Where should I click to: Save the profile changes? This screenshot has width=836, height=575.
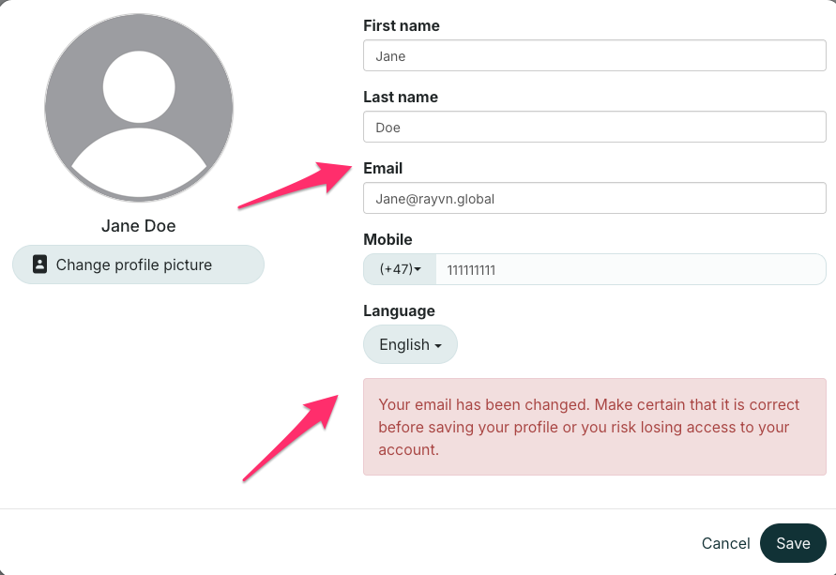tap(793, 543)
